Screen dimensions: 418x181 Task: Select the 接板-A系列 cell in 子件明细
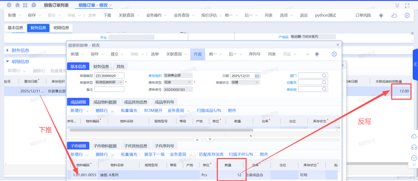click(x=118, y=175)
